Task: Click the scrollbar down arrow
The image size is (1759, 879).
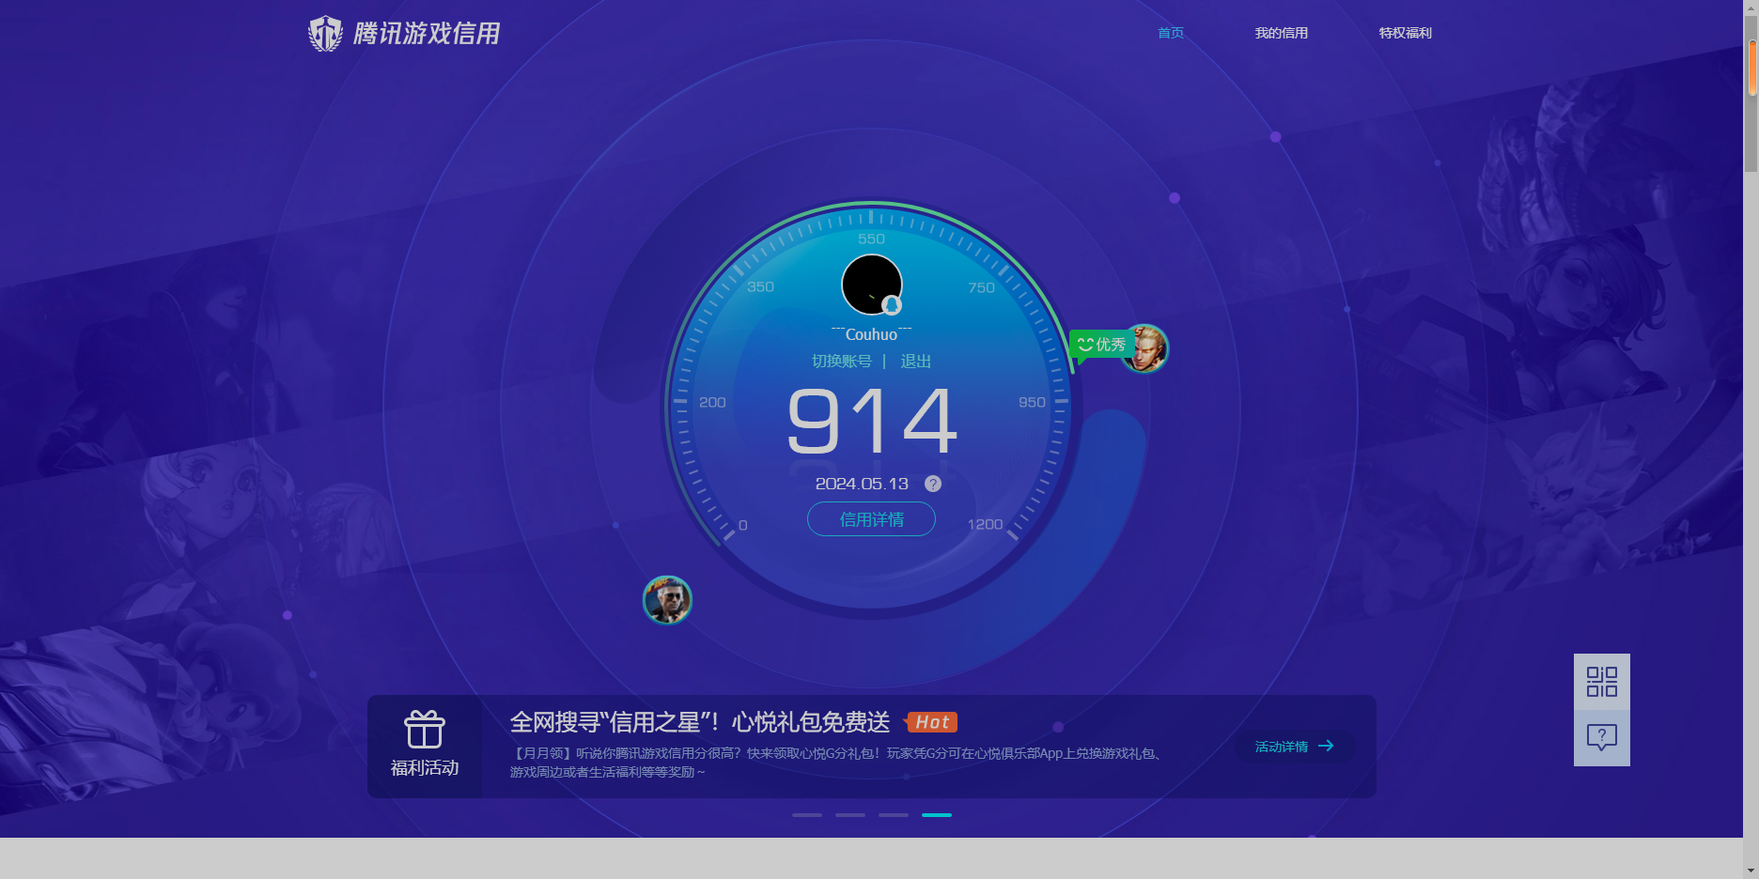Action: point(1751,871)
